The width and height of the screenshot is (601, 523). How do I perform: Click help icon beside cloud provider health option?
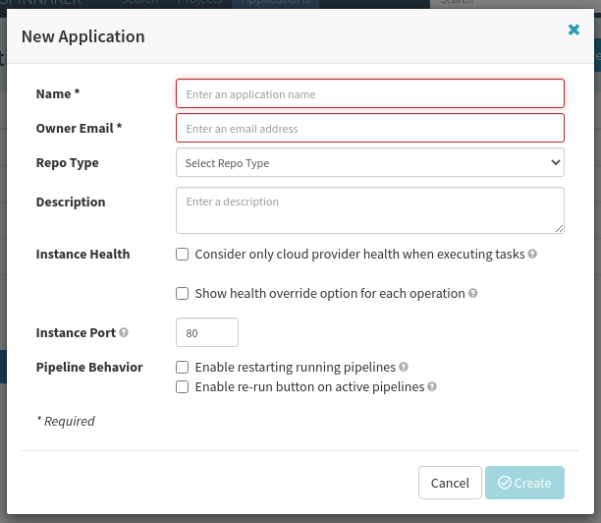532,255
